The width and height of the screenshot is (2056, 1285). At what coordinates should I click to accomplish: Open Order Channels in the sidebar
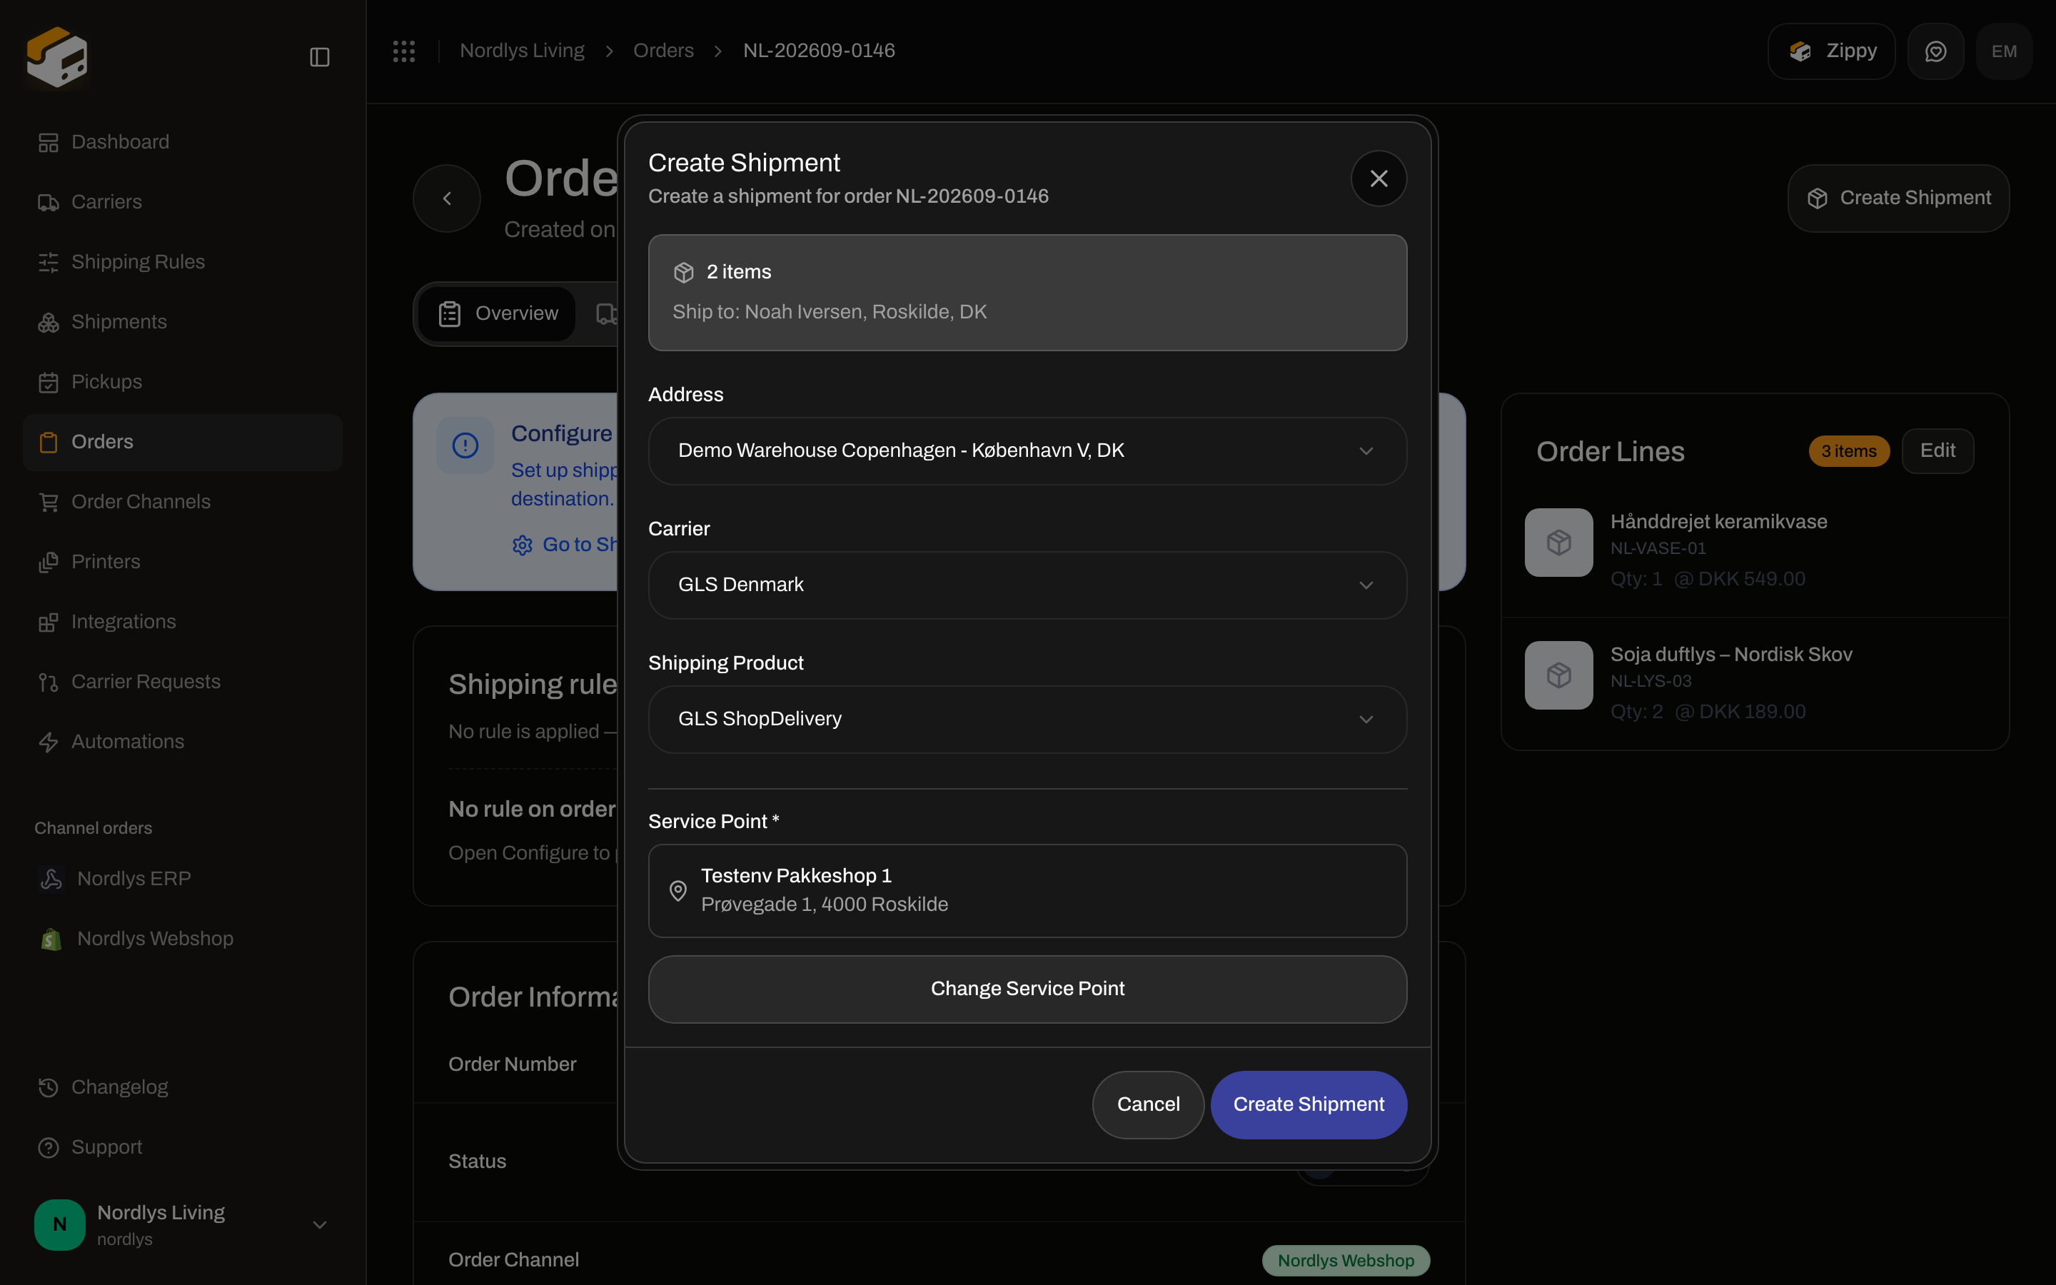(183, 503)
